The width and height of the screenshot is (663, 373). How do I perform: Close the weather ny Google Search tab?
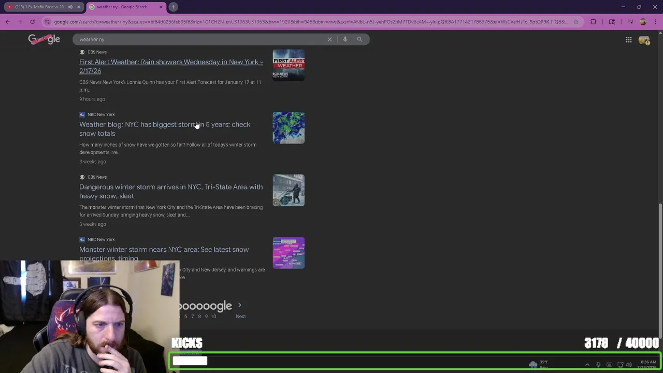click(x=161, y=7)
